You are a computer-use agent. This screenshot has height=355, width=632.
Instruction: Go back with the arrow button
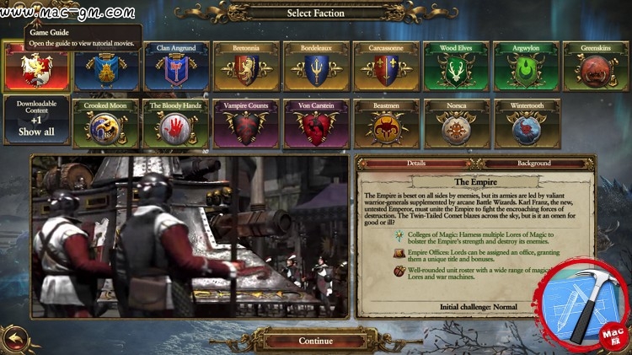pos(16,339)
